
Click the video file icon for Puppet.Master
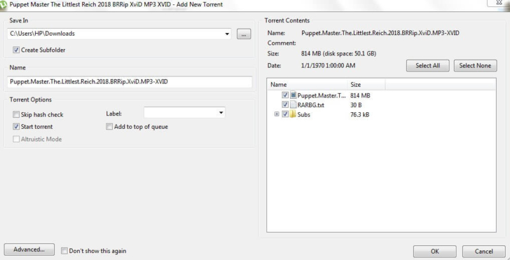[x=293, y=95]
